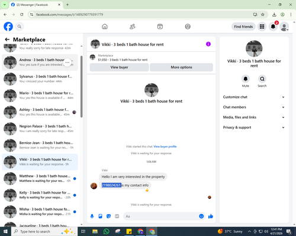Viewport: 296px width, 236px height.
Task: Open Task View on the taskbar
Action: [83, 231]
